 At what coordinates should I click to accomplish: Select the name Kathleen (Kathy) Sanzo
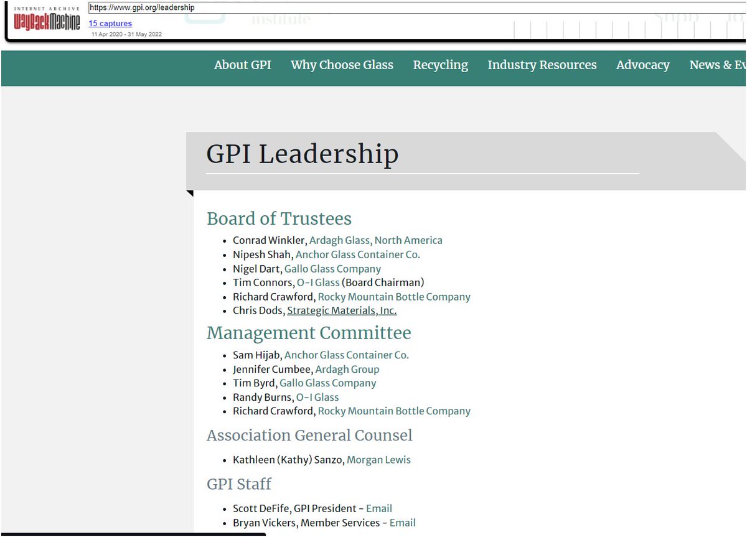(x=288, y=460)
